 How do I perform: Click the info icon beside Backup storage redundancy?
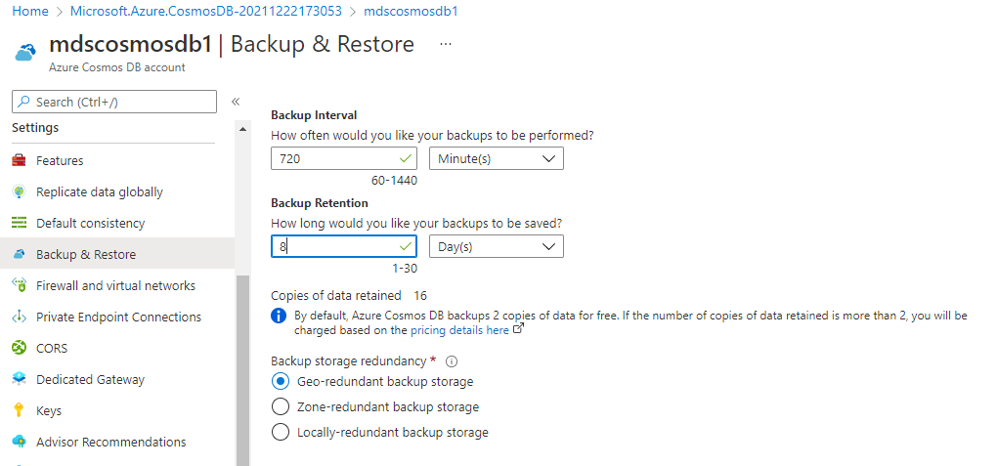[x=452, y=361]
